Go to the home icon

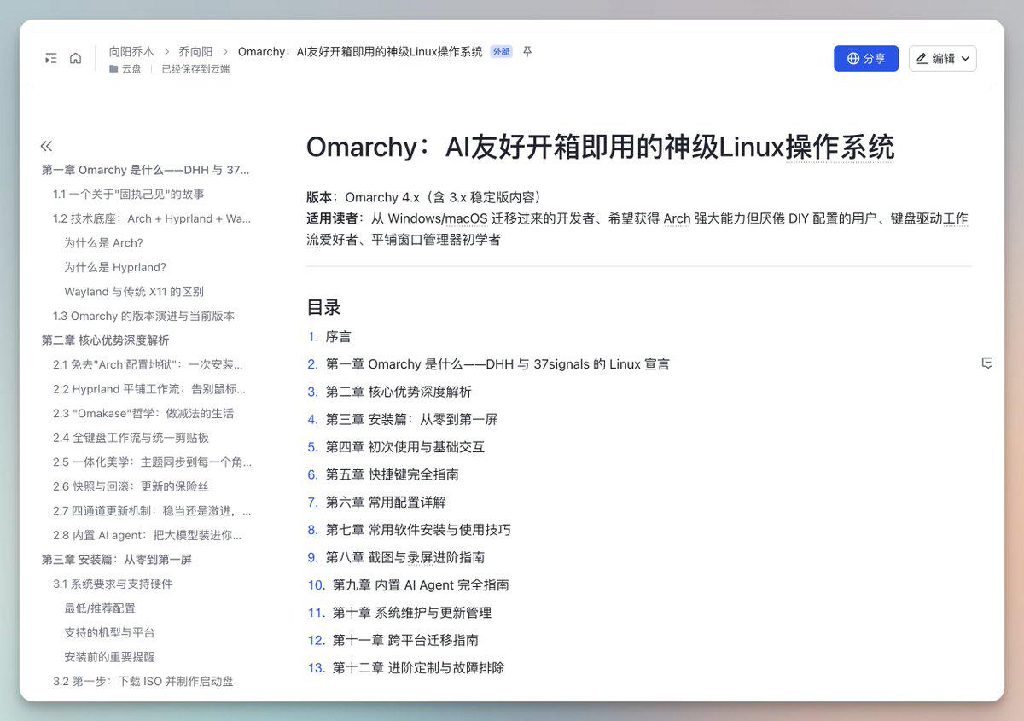click(x=75, y=58)
